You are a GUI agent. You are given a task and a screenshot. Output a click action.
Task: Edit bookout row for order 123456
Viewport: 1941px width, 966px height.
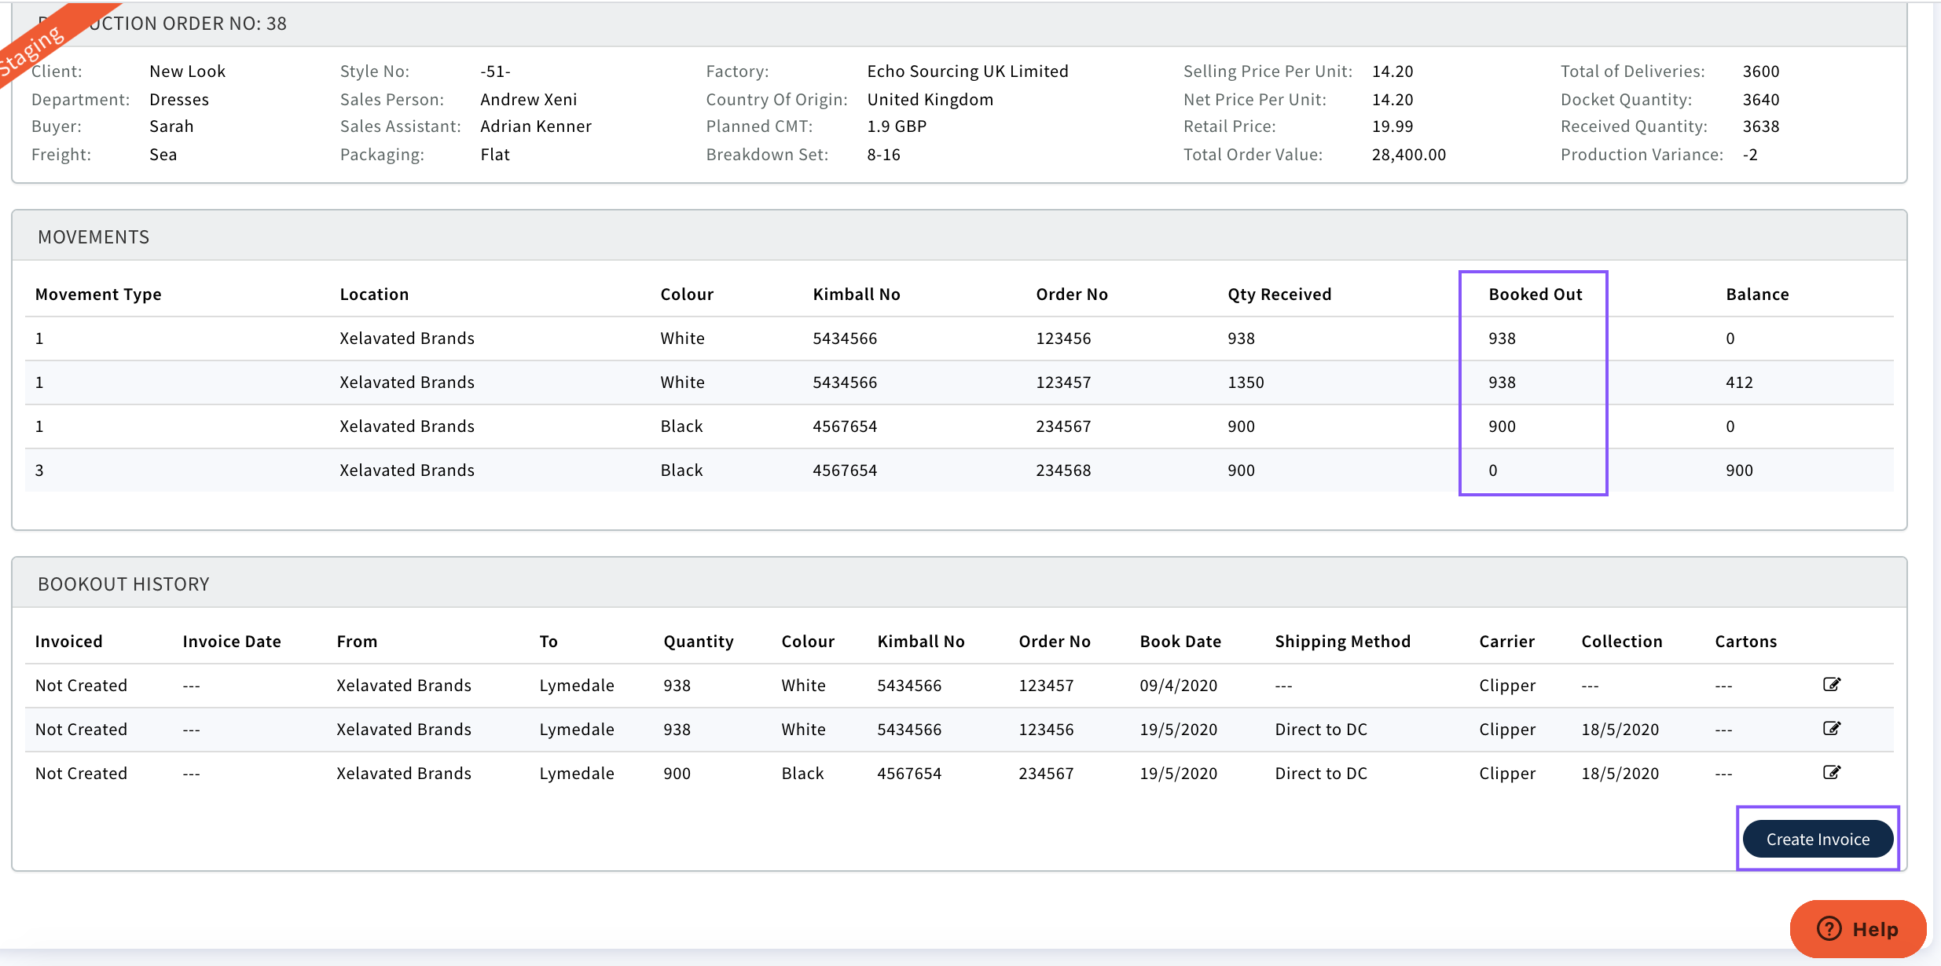tap(1831, 728)
